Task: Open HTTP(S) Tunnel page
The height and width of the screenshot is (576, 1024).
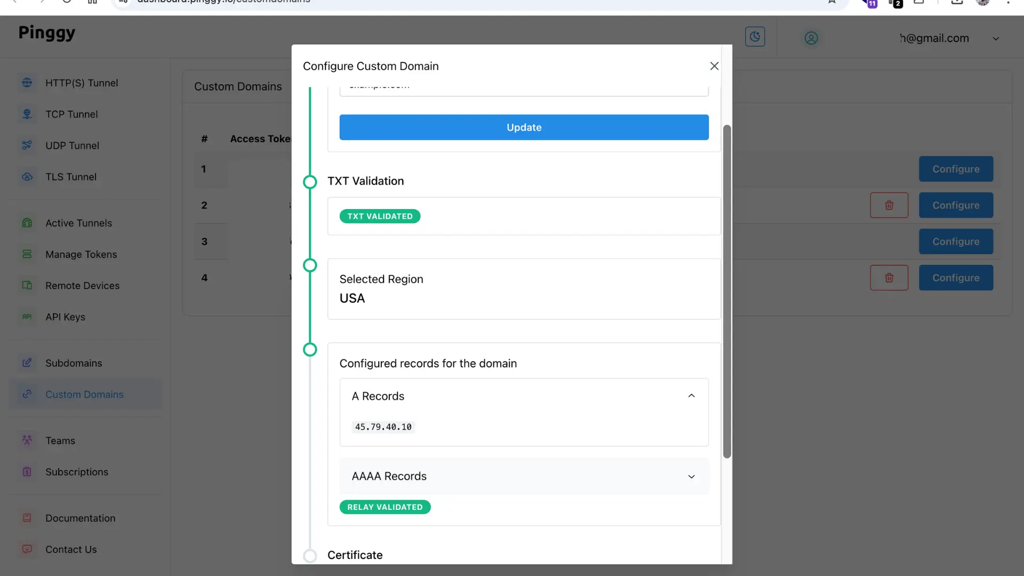Action: [82, 83]
